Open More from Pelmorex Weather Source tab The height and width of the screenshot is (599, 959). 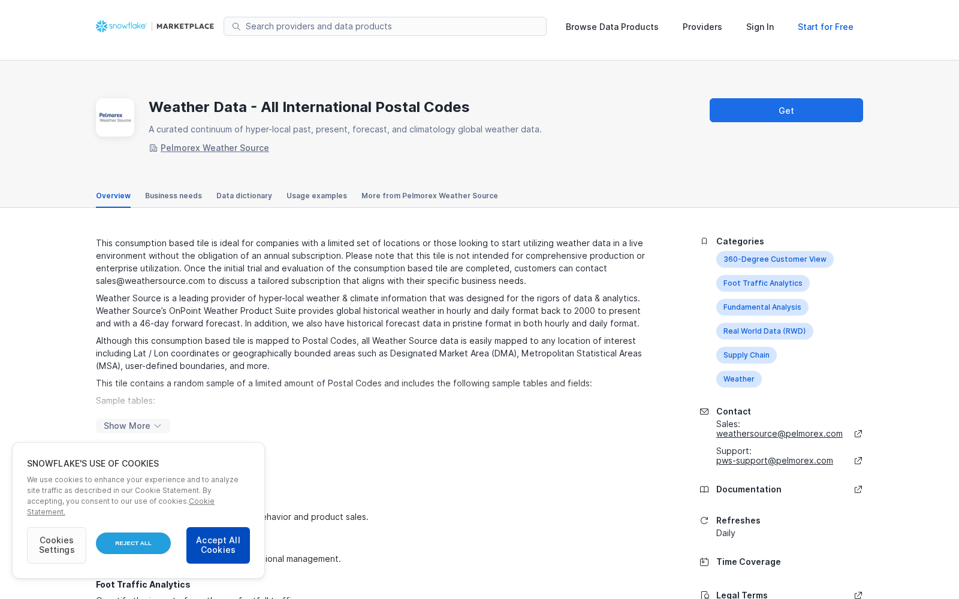[430, 196]
